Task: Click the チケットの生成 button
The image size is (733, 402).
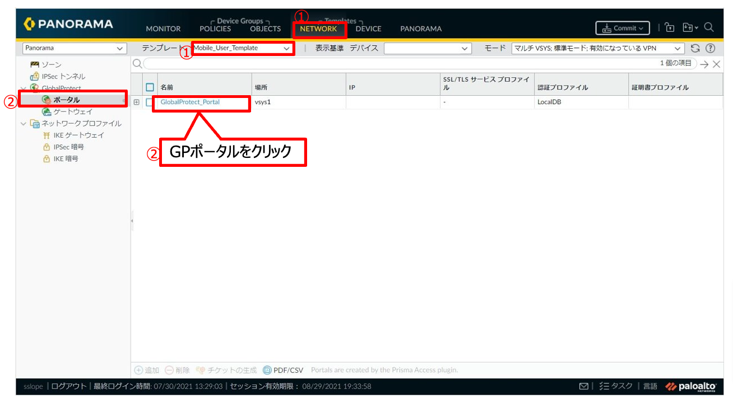Action: click(x=226, y=370)
